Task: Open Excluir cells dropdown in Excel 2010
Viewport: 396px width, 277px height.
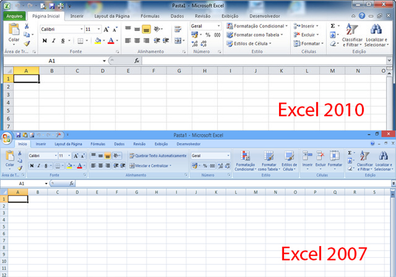Action: (x=306, y=35)
